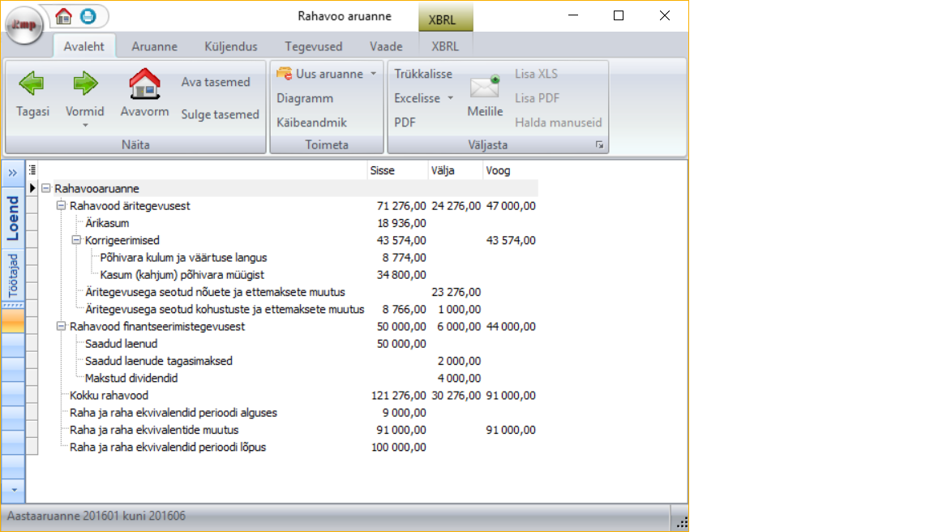Click the home icon in quick access toolbar
Screen dimensions: 934x532
(64, 15)
